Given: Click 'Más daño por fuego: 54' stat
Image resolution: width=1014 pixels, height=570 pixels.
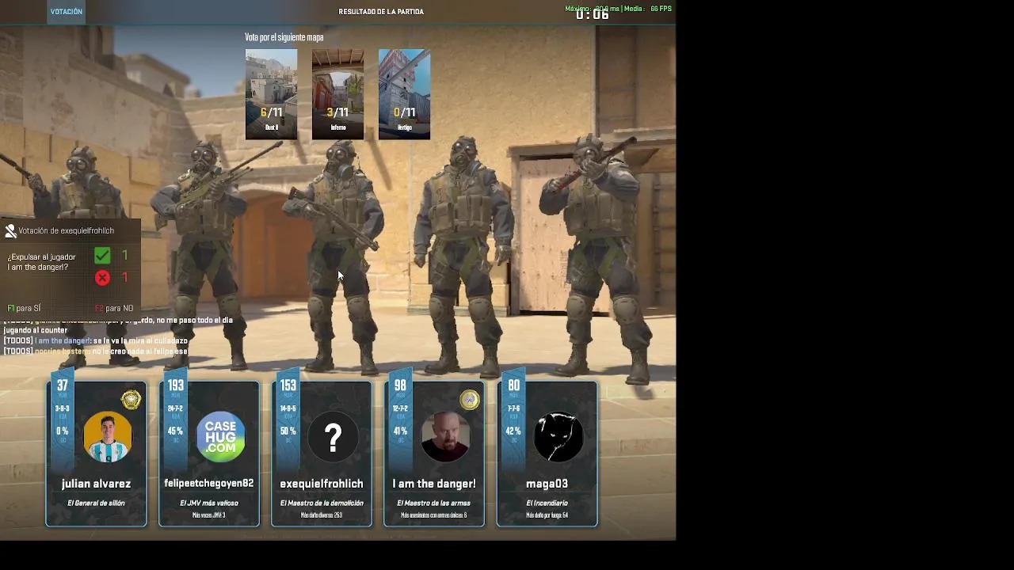Looking at the screenshot, I should (x=547, y=515).
